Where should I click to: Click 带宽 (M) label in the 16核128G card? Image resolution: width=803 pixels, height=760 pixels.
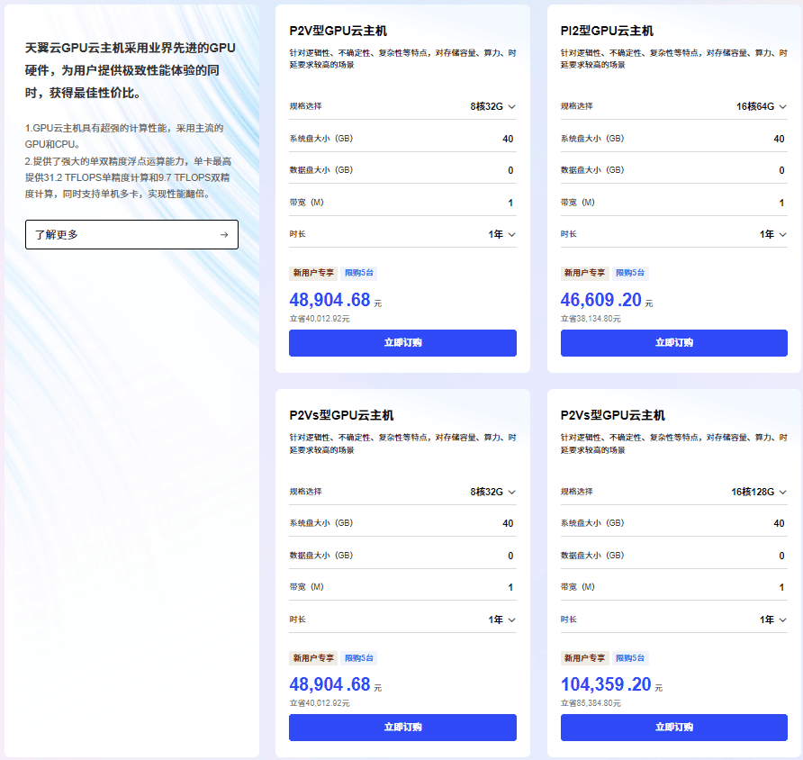coord(578,587)
